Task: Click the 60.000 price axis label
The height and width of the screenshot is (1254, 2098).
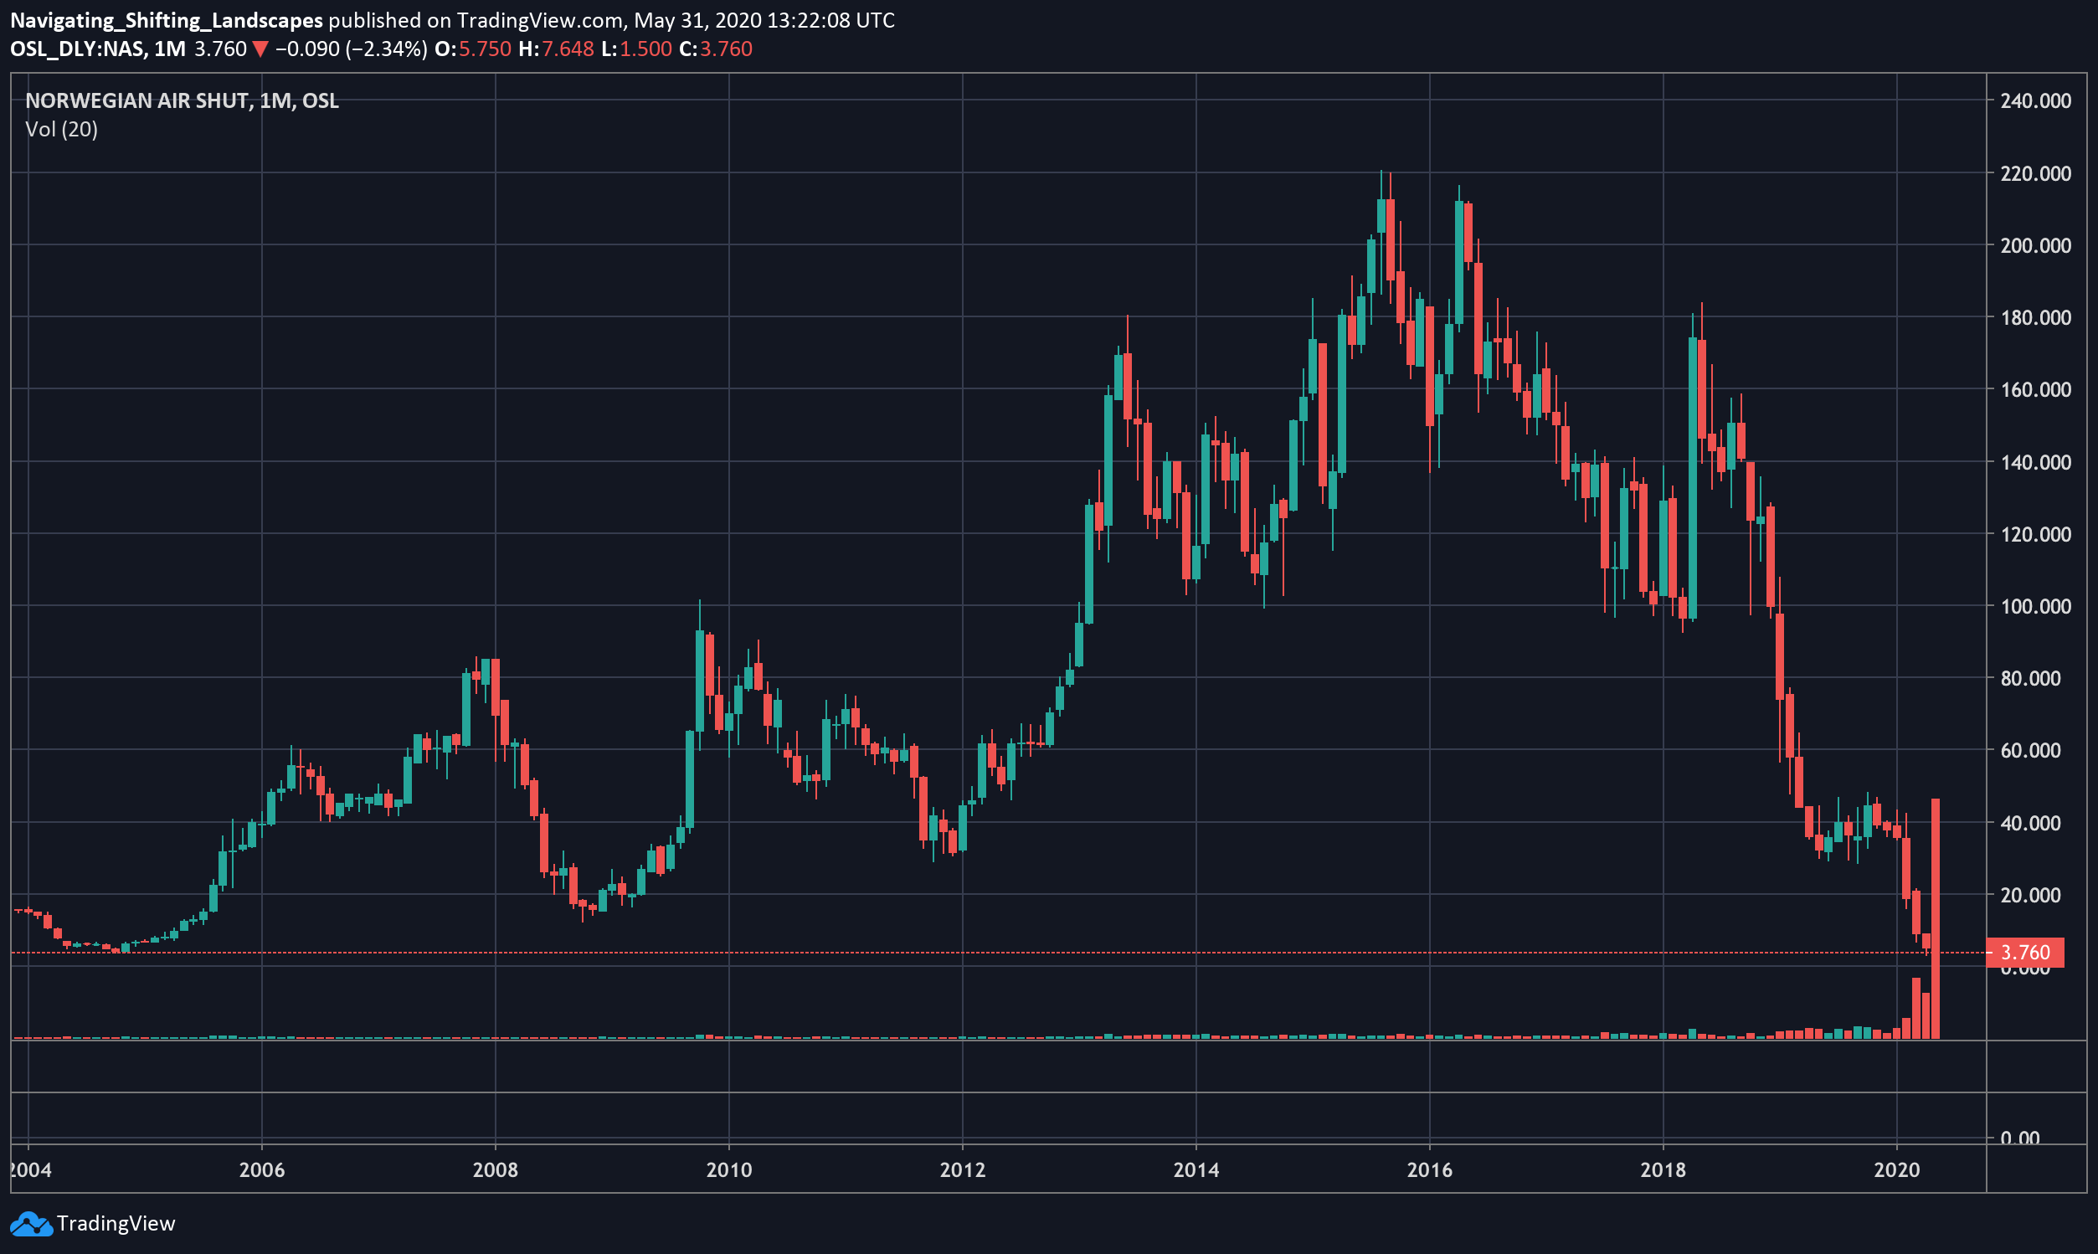Action: (x=2030, y=750)
